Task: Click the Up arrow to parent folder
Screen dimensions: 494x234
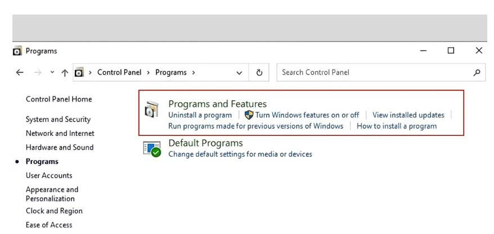Action: 65,73
